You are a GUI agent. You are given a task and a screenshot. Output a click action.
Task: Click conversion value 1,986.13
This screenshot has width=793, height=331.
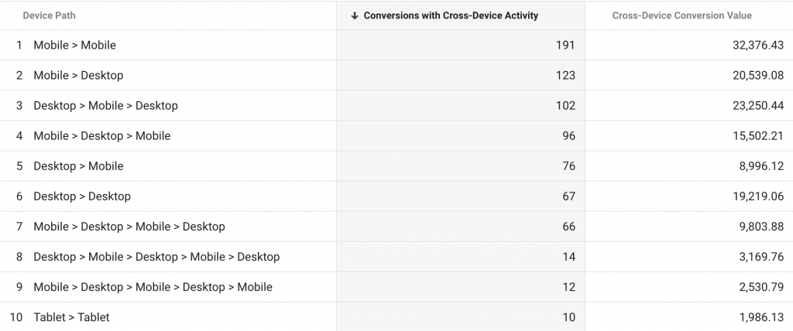click(x=761, y=317)
